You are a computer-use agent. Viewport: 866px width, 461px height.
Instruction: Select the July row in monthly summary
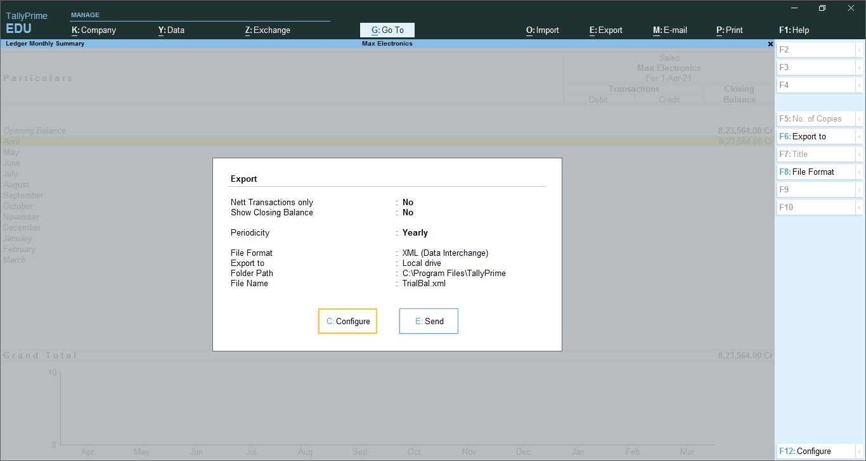(387, 174)
